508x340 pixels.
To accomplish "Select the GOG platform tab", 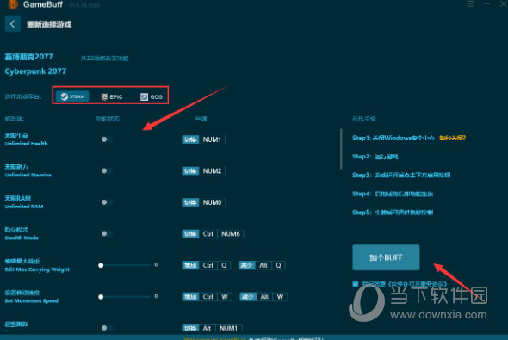I will point(152,96).
